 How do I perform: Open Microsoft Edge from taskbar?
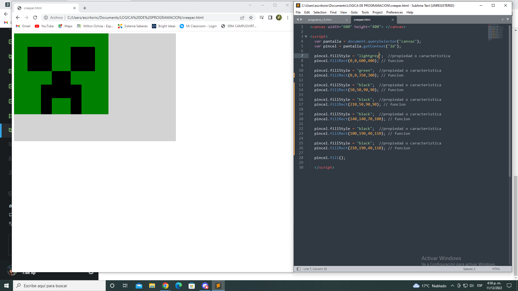179,286
